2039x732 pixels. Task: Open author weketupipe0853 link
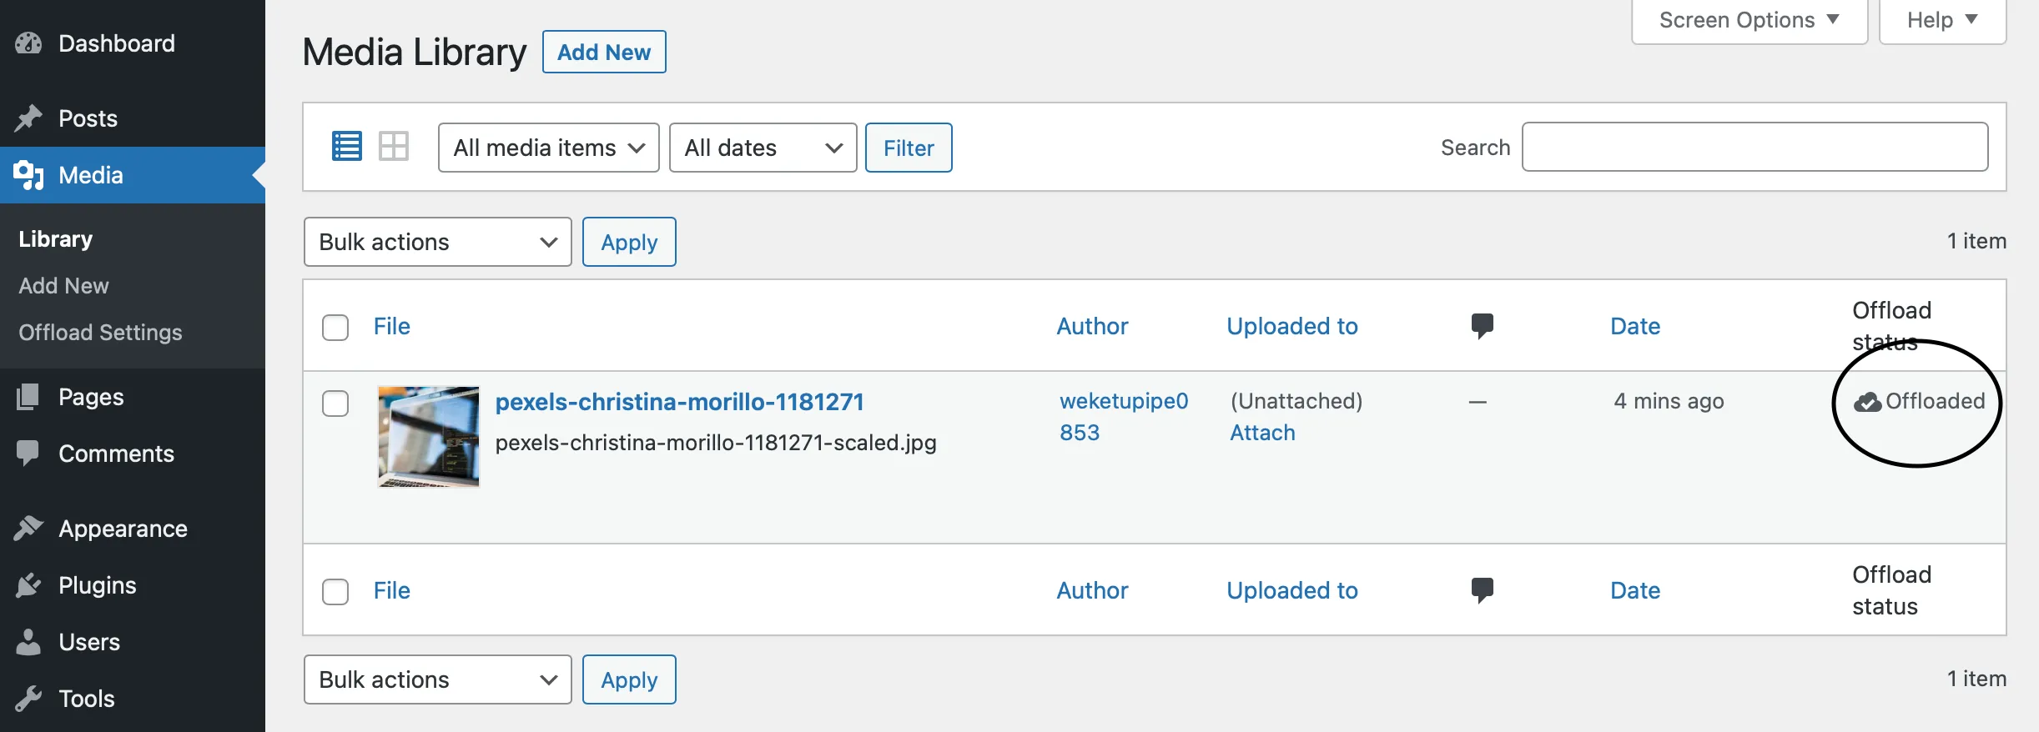(x=1123, y=417)
